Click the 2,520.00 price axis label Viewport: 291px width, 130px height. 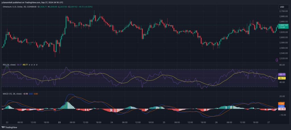coord(284,58)
